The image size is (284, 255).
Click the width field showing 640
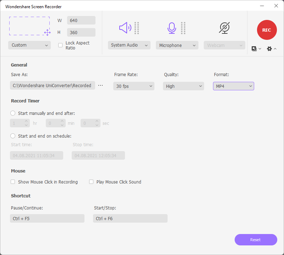coord(81,20)
